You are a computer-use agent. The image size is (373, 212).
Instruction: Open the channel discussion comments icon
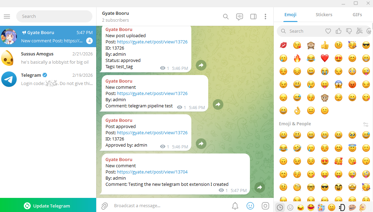240,17
